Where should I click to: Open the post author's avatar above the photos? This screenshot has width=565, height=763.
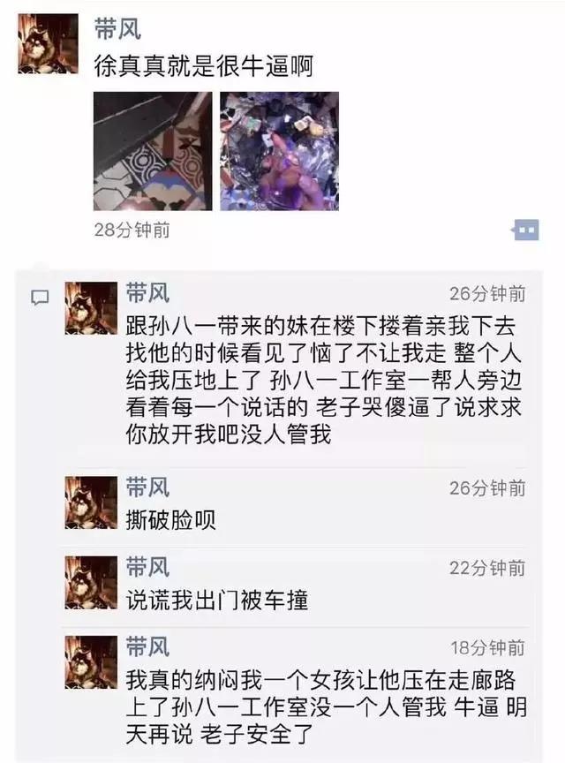[48, 44]
